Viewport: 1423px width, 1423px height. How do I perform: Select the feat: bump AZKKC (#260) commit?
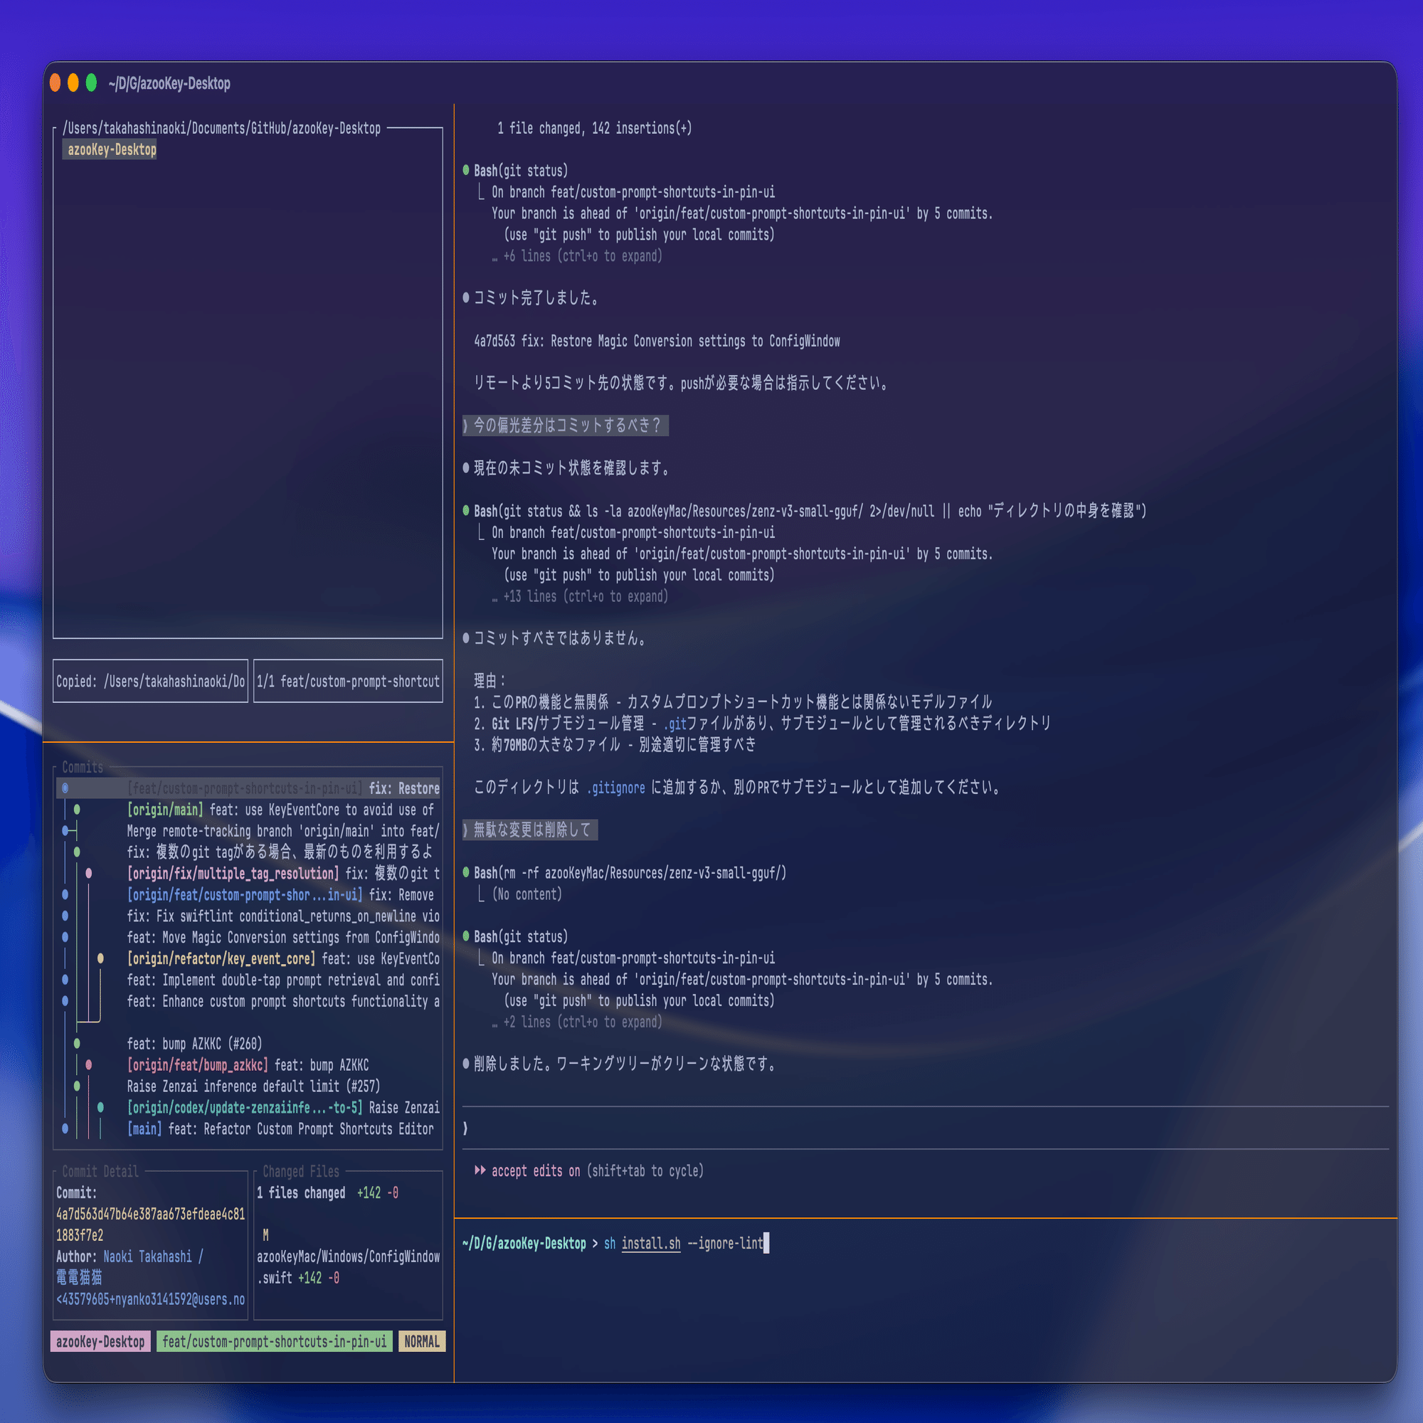194,1044
